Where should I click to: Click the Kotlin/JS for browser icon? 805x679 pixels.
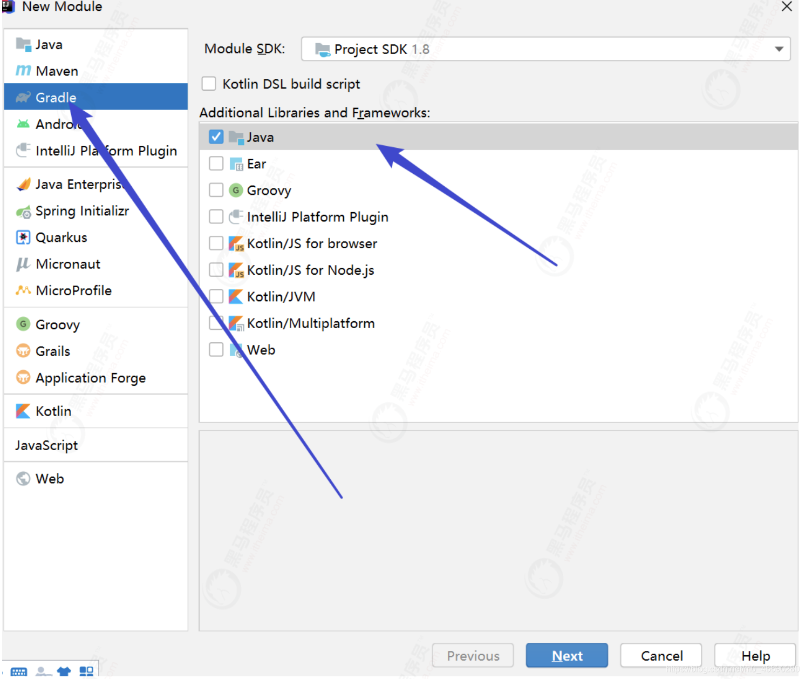coord(236,244)
